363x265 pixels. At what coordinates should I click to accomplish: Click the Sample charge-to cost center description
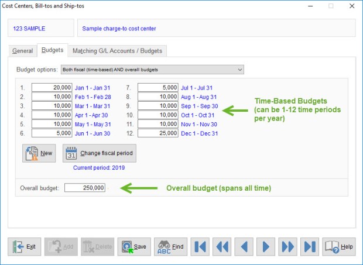click(x=119, y=29)
